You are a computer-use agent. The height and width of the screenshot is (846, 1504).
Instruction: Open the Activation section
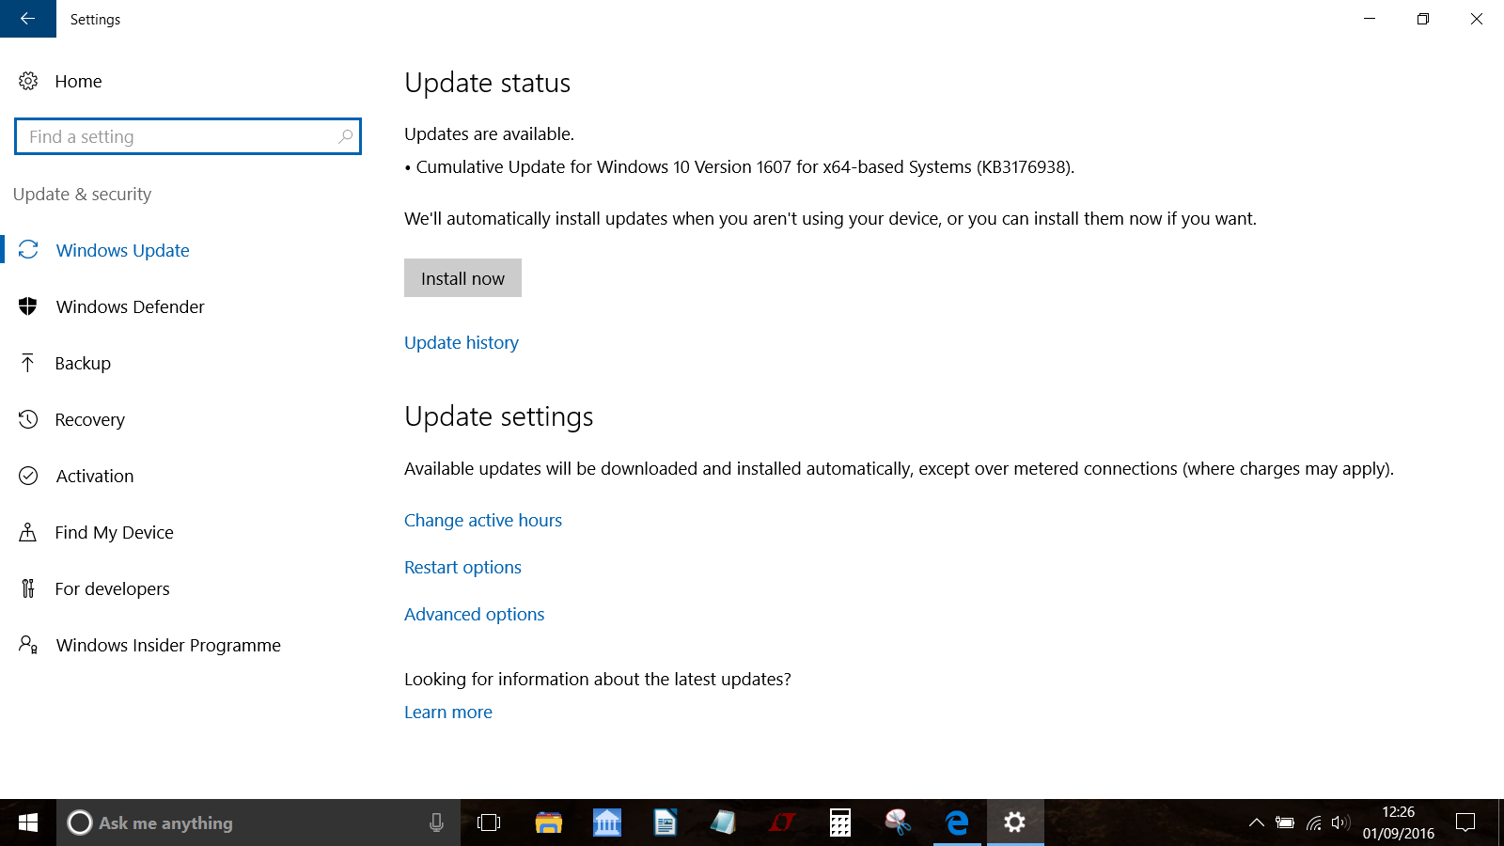(95, 476)
